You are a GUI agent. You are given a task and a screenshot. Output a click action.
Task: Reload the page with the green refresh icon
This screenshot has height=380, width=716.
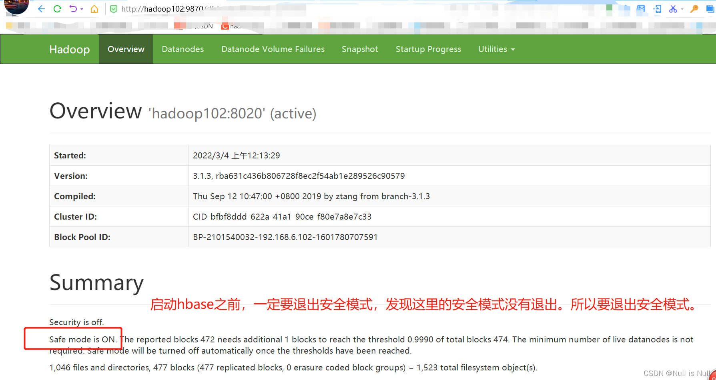tap(57, 9)
